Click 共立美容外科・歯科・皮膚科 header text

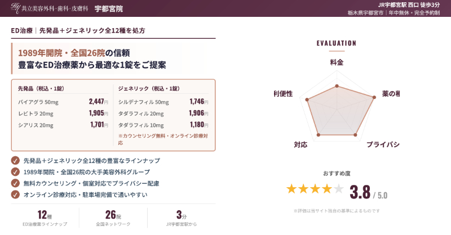coord(55,9)
